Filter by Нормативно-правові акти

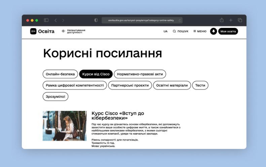[x=140, y=74]
